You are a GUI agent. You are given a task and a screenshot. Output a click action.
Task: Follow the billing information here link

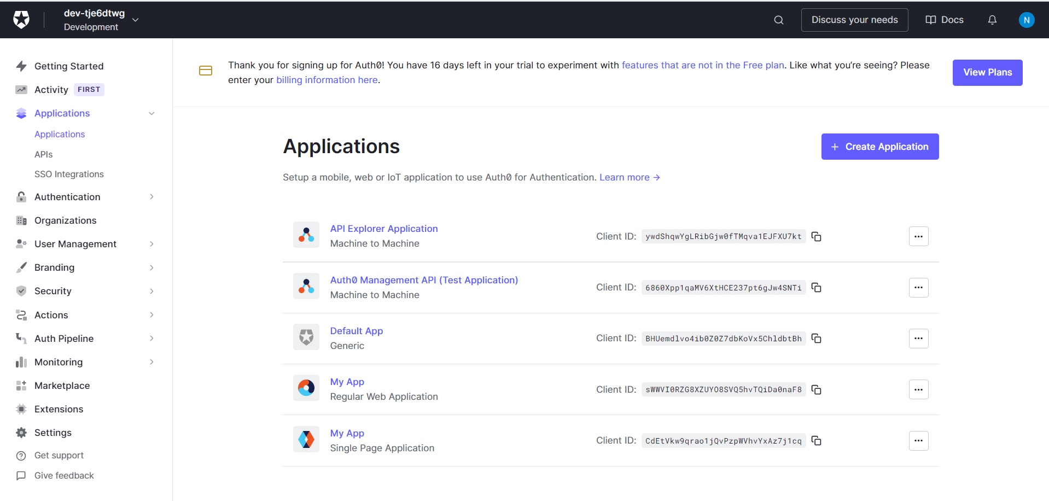[x=327, y=80]
